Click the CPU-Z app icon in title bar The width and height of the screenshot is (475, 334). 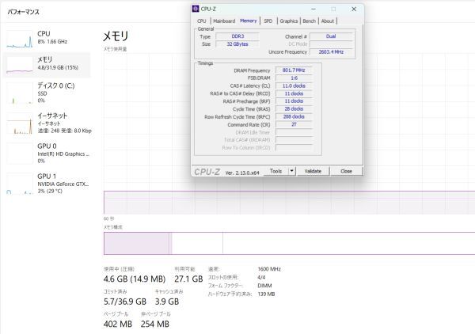(x=196, y=9)
